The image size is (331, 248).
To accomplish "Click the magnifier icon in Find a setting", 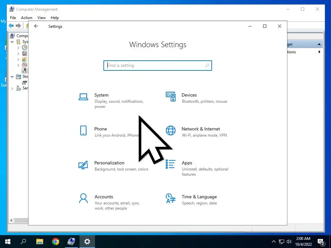I will tap(207, 65).
